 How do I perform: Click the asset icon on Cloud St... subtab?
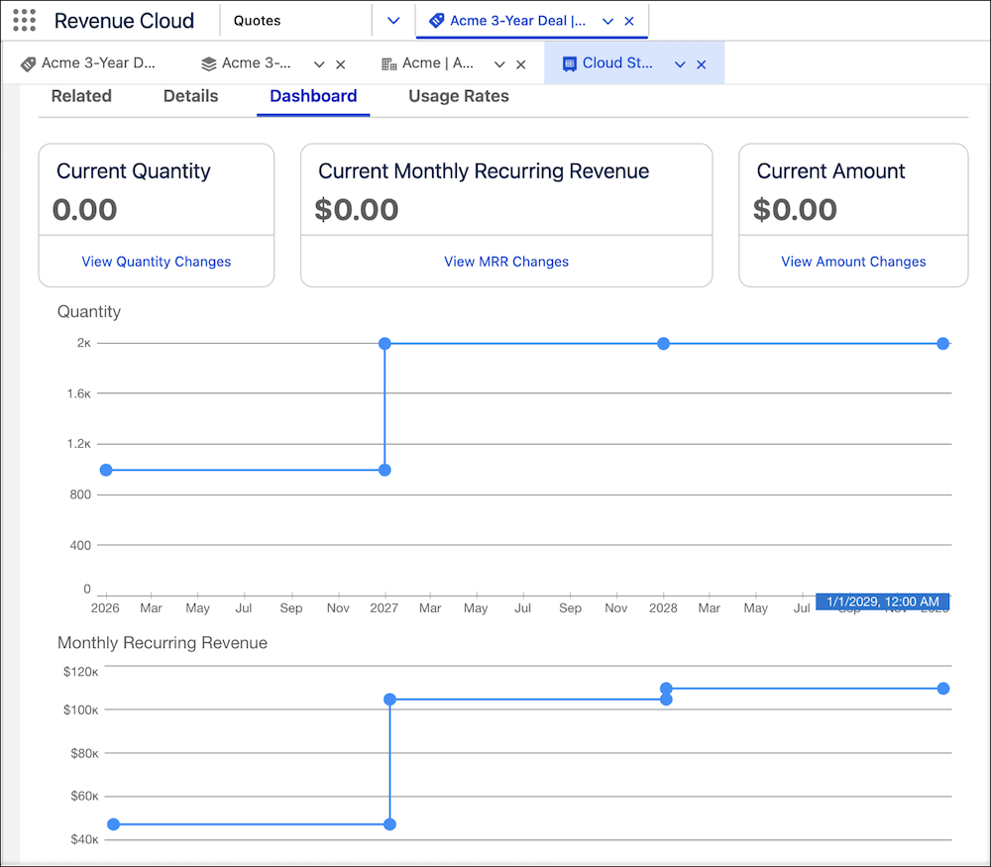(x=570, y=63)
